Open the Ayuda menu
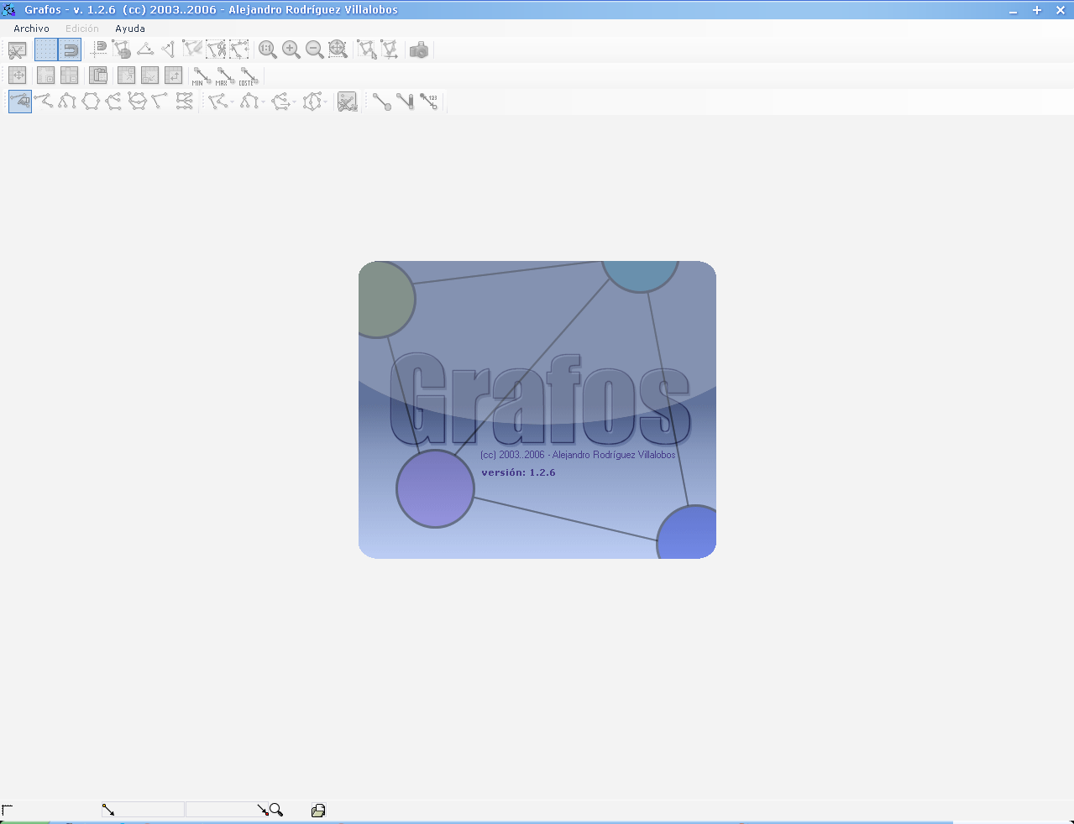This screenshot has height=824, width=1074. (130, 29)
